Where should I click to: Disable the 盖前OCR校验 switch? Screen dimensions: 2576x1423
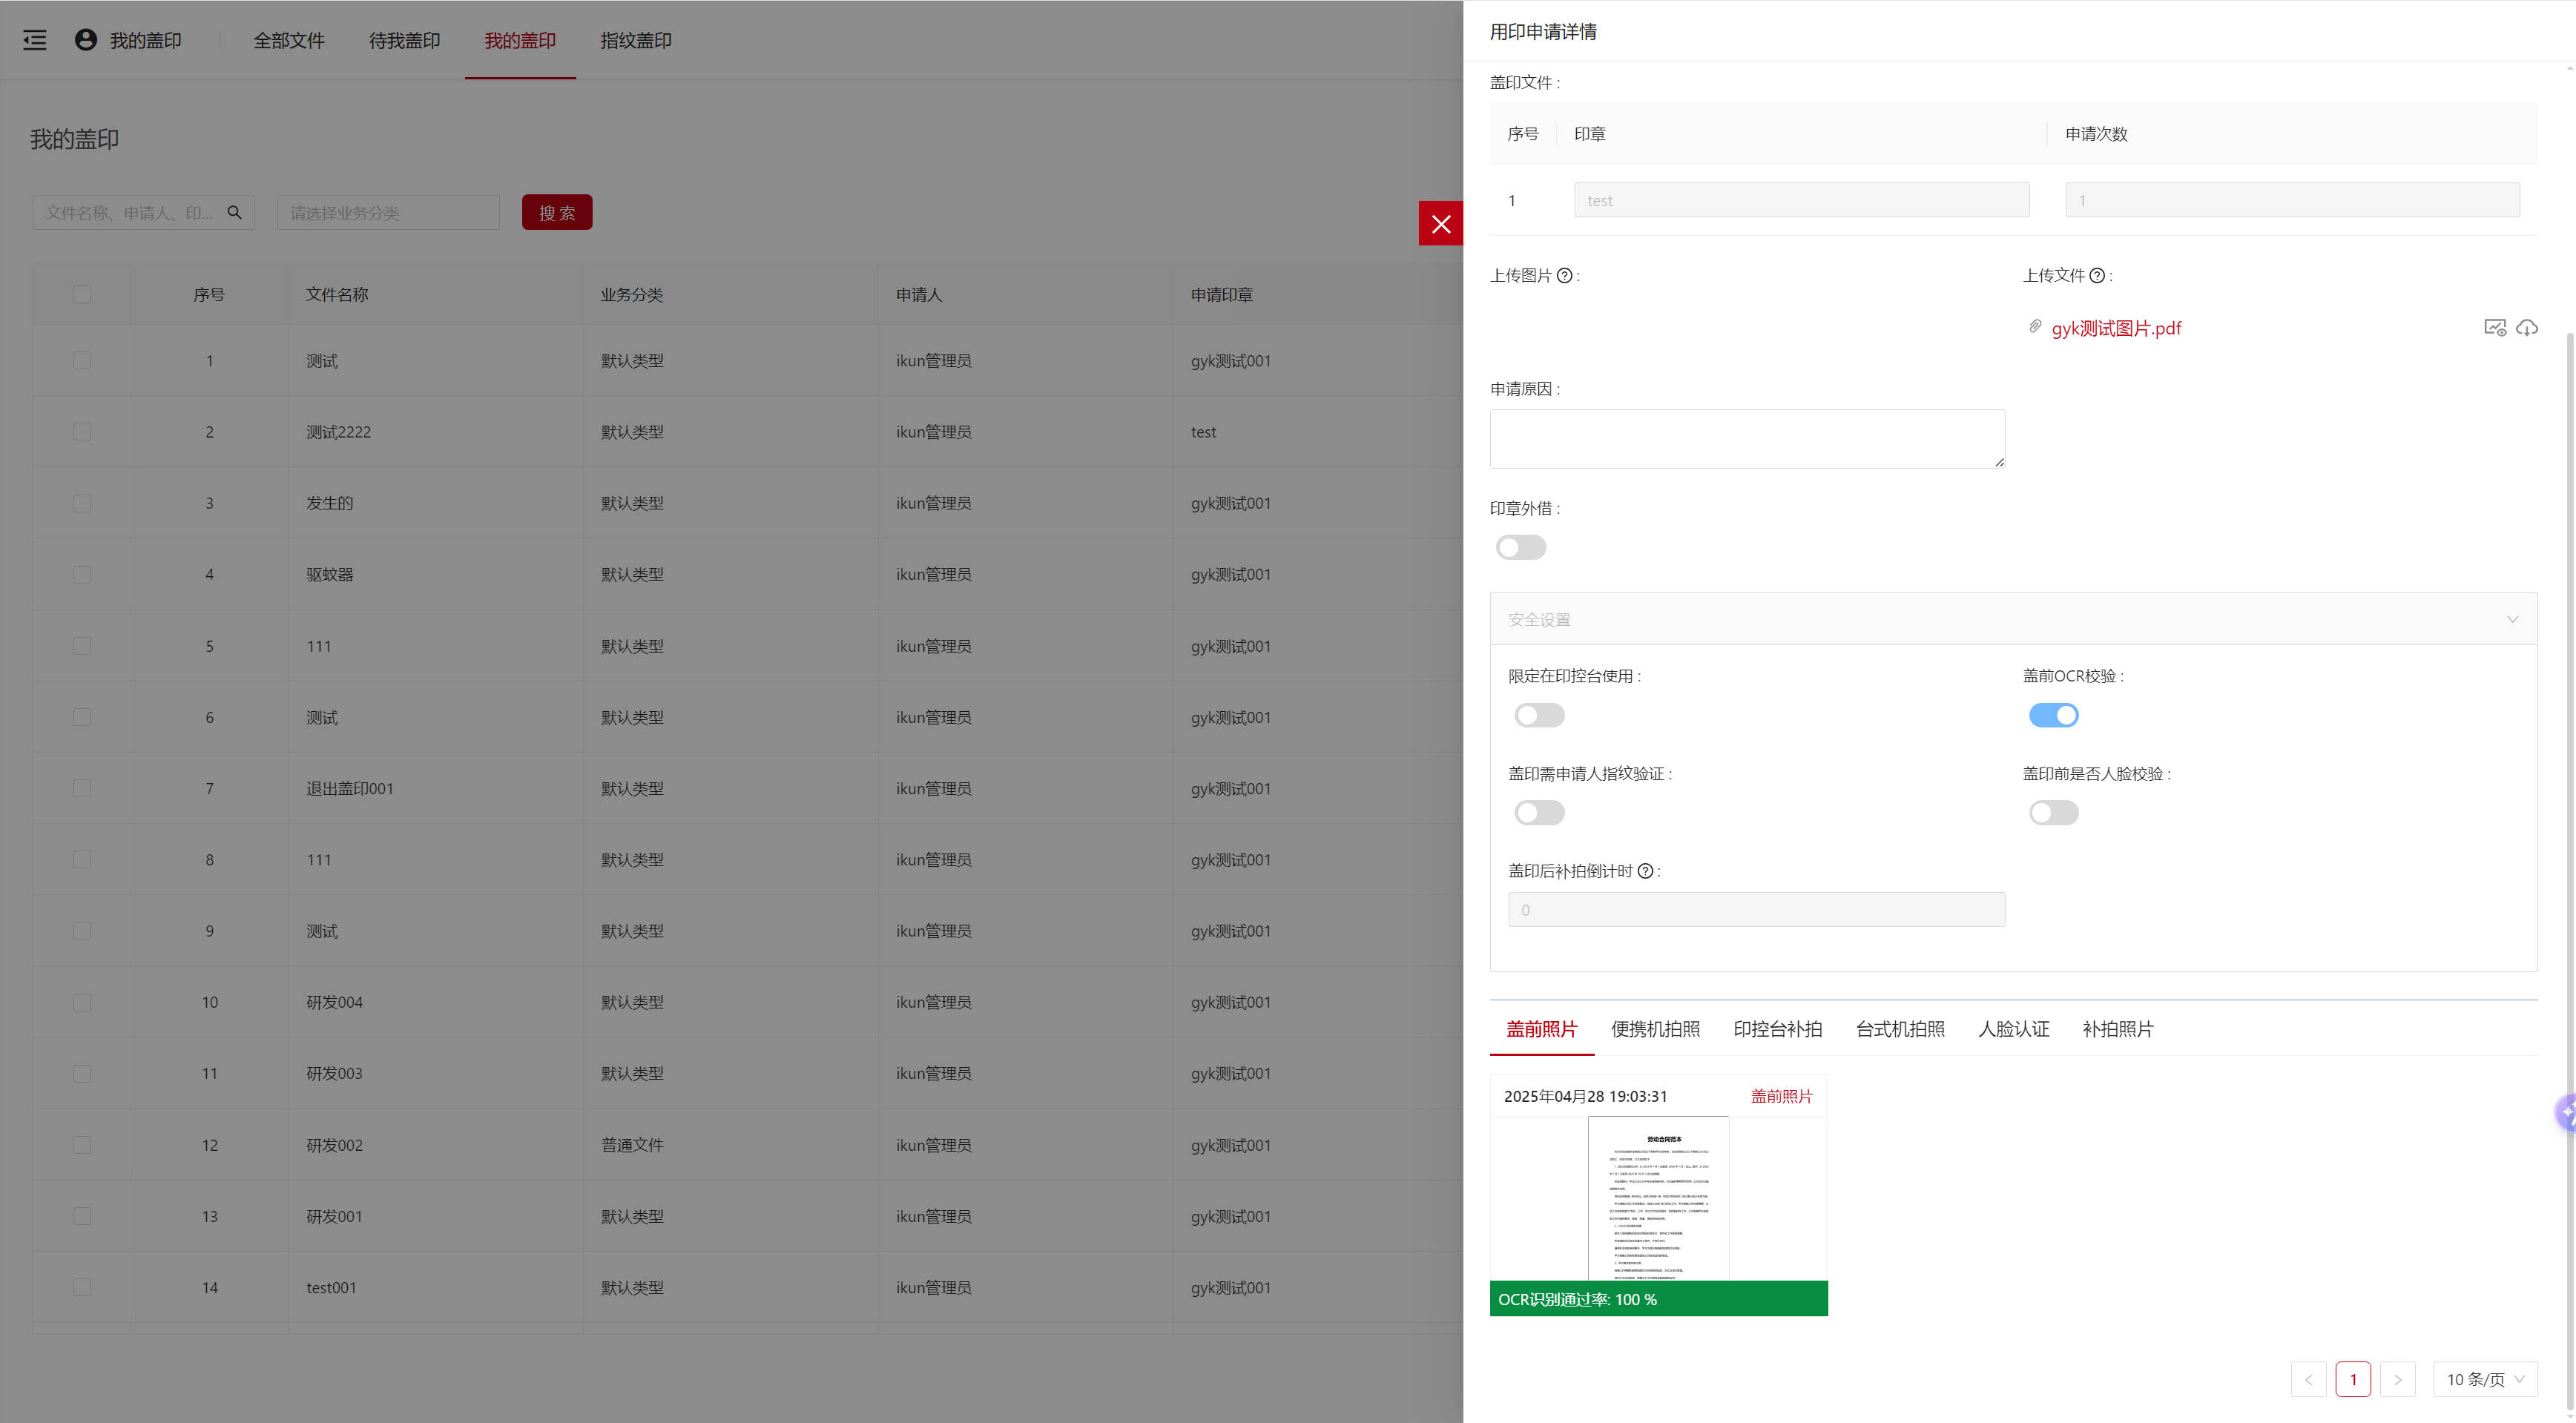click(x=2053, y=715)
